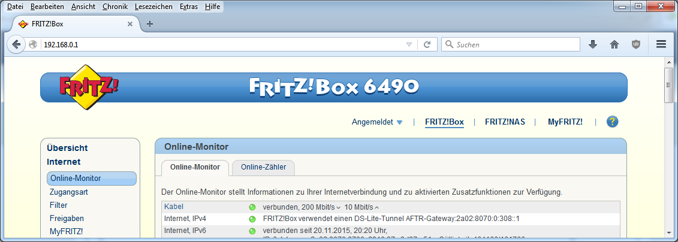The height and width of the screenshot is (242, 678).
Task: Click the text "verbunden, 200 Mbit/s"
Action: click(299, 207)
